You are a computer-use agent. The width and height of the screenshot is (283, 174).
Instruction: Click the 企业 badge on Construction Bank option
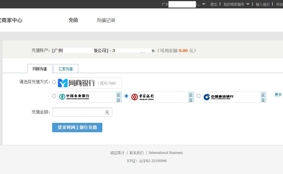pos(263,97)
